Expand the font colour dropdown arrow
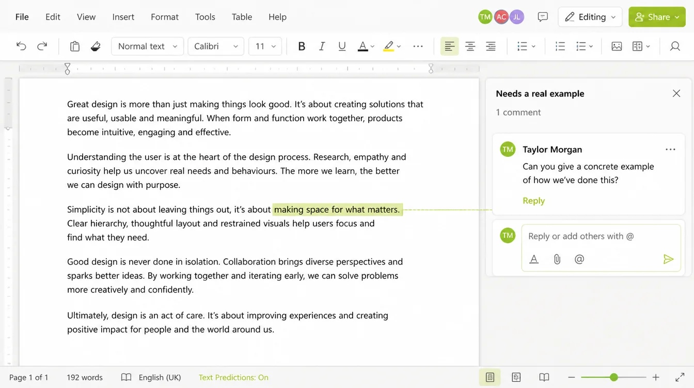The width and height of the screenshot is (694, 388). tap(372, 46)
